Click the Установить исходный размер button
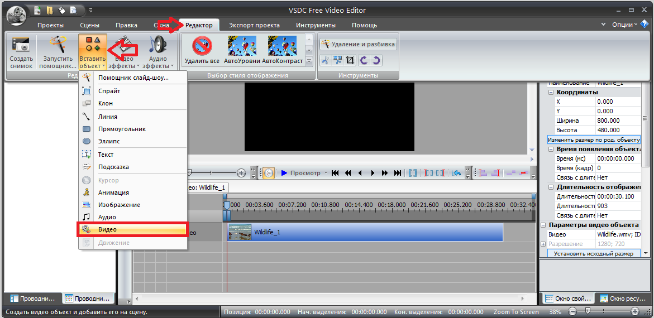The height and width of the screenshot is (318, 654). click(x=594, y=254)
